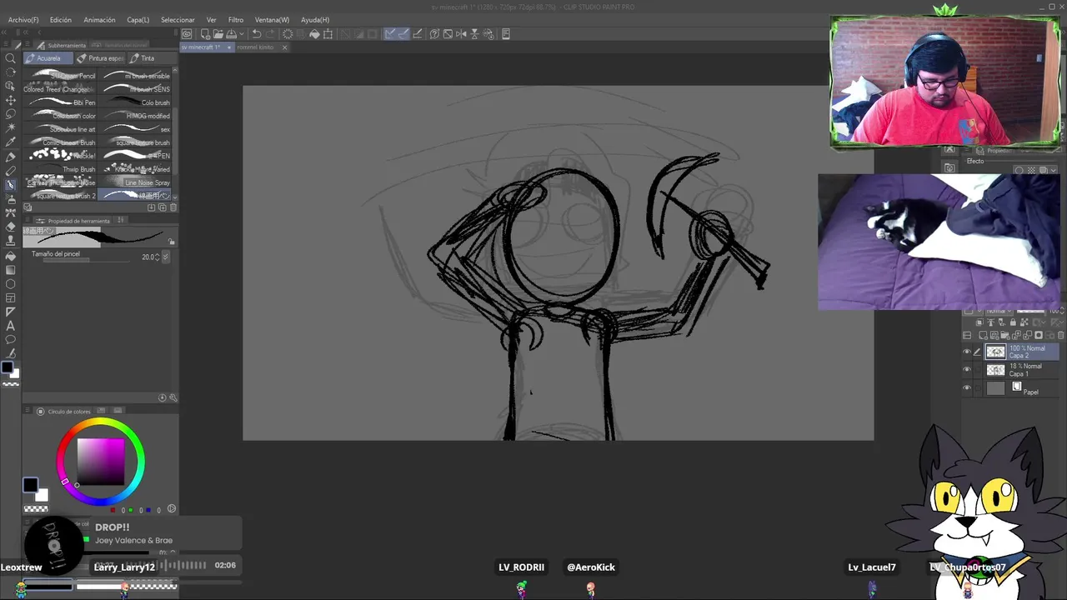Close the rommel kinito tab
1067x600 pixels.
[284, 47]
